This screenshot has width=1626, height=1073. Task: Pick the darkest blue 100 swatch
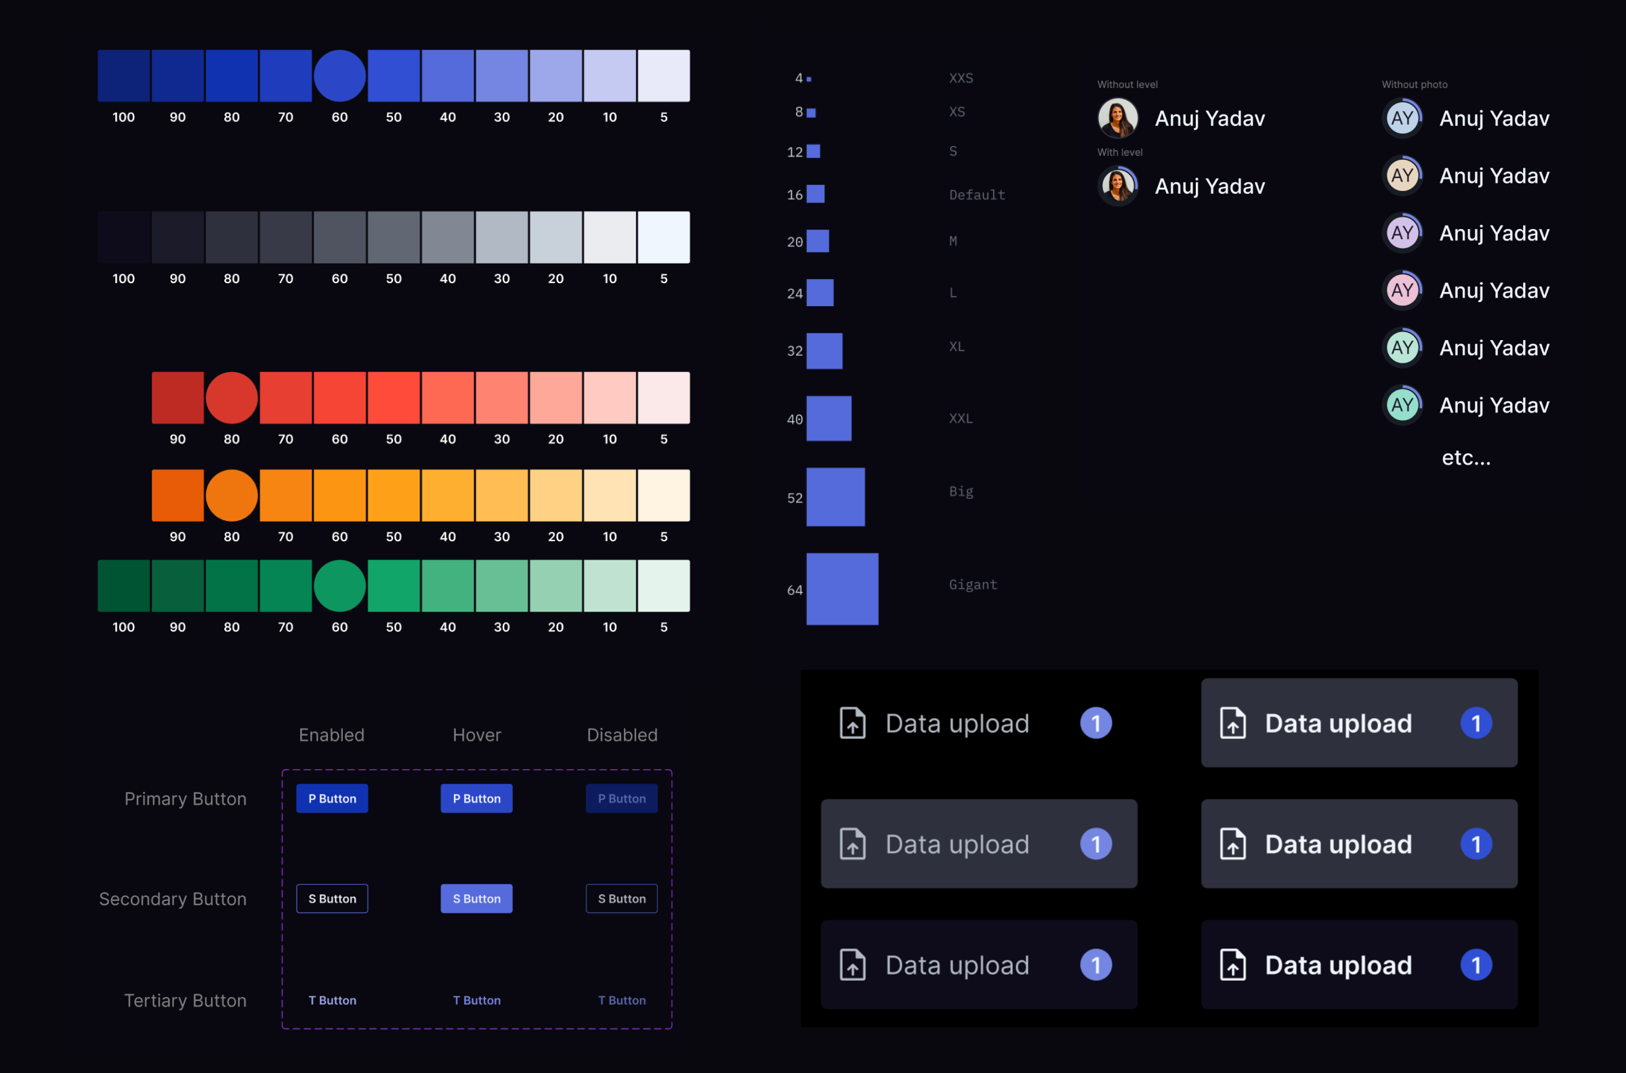click(124, 76)
